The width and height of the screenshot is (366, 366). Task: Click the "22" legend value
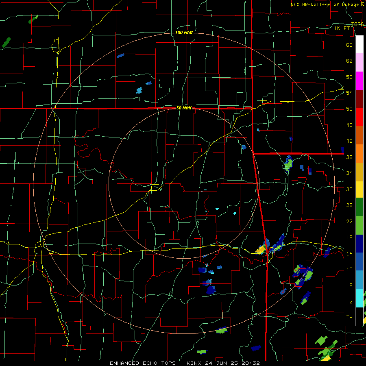pyautogui.click(x=349, y=221)
